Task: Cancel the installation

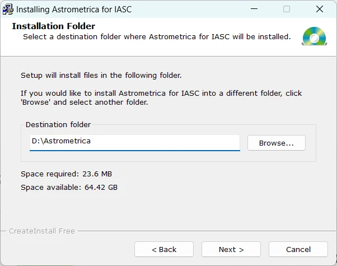Action: pyautogui.click(x=298, y=249)
